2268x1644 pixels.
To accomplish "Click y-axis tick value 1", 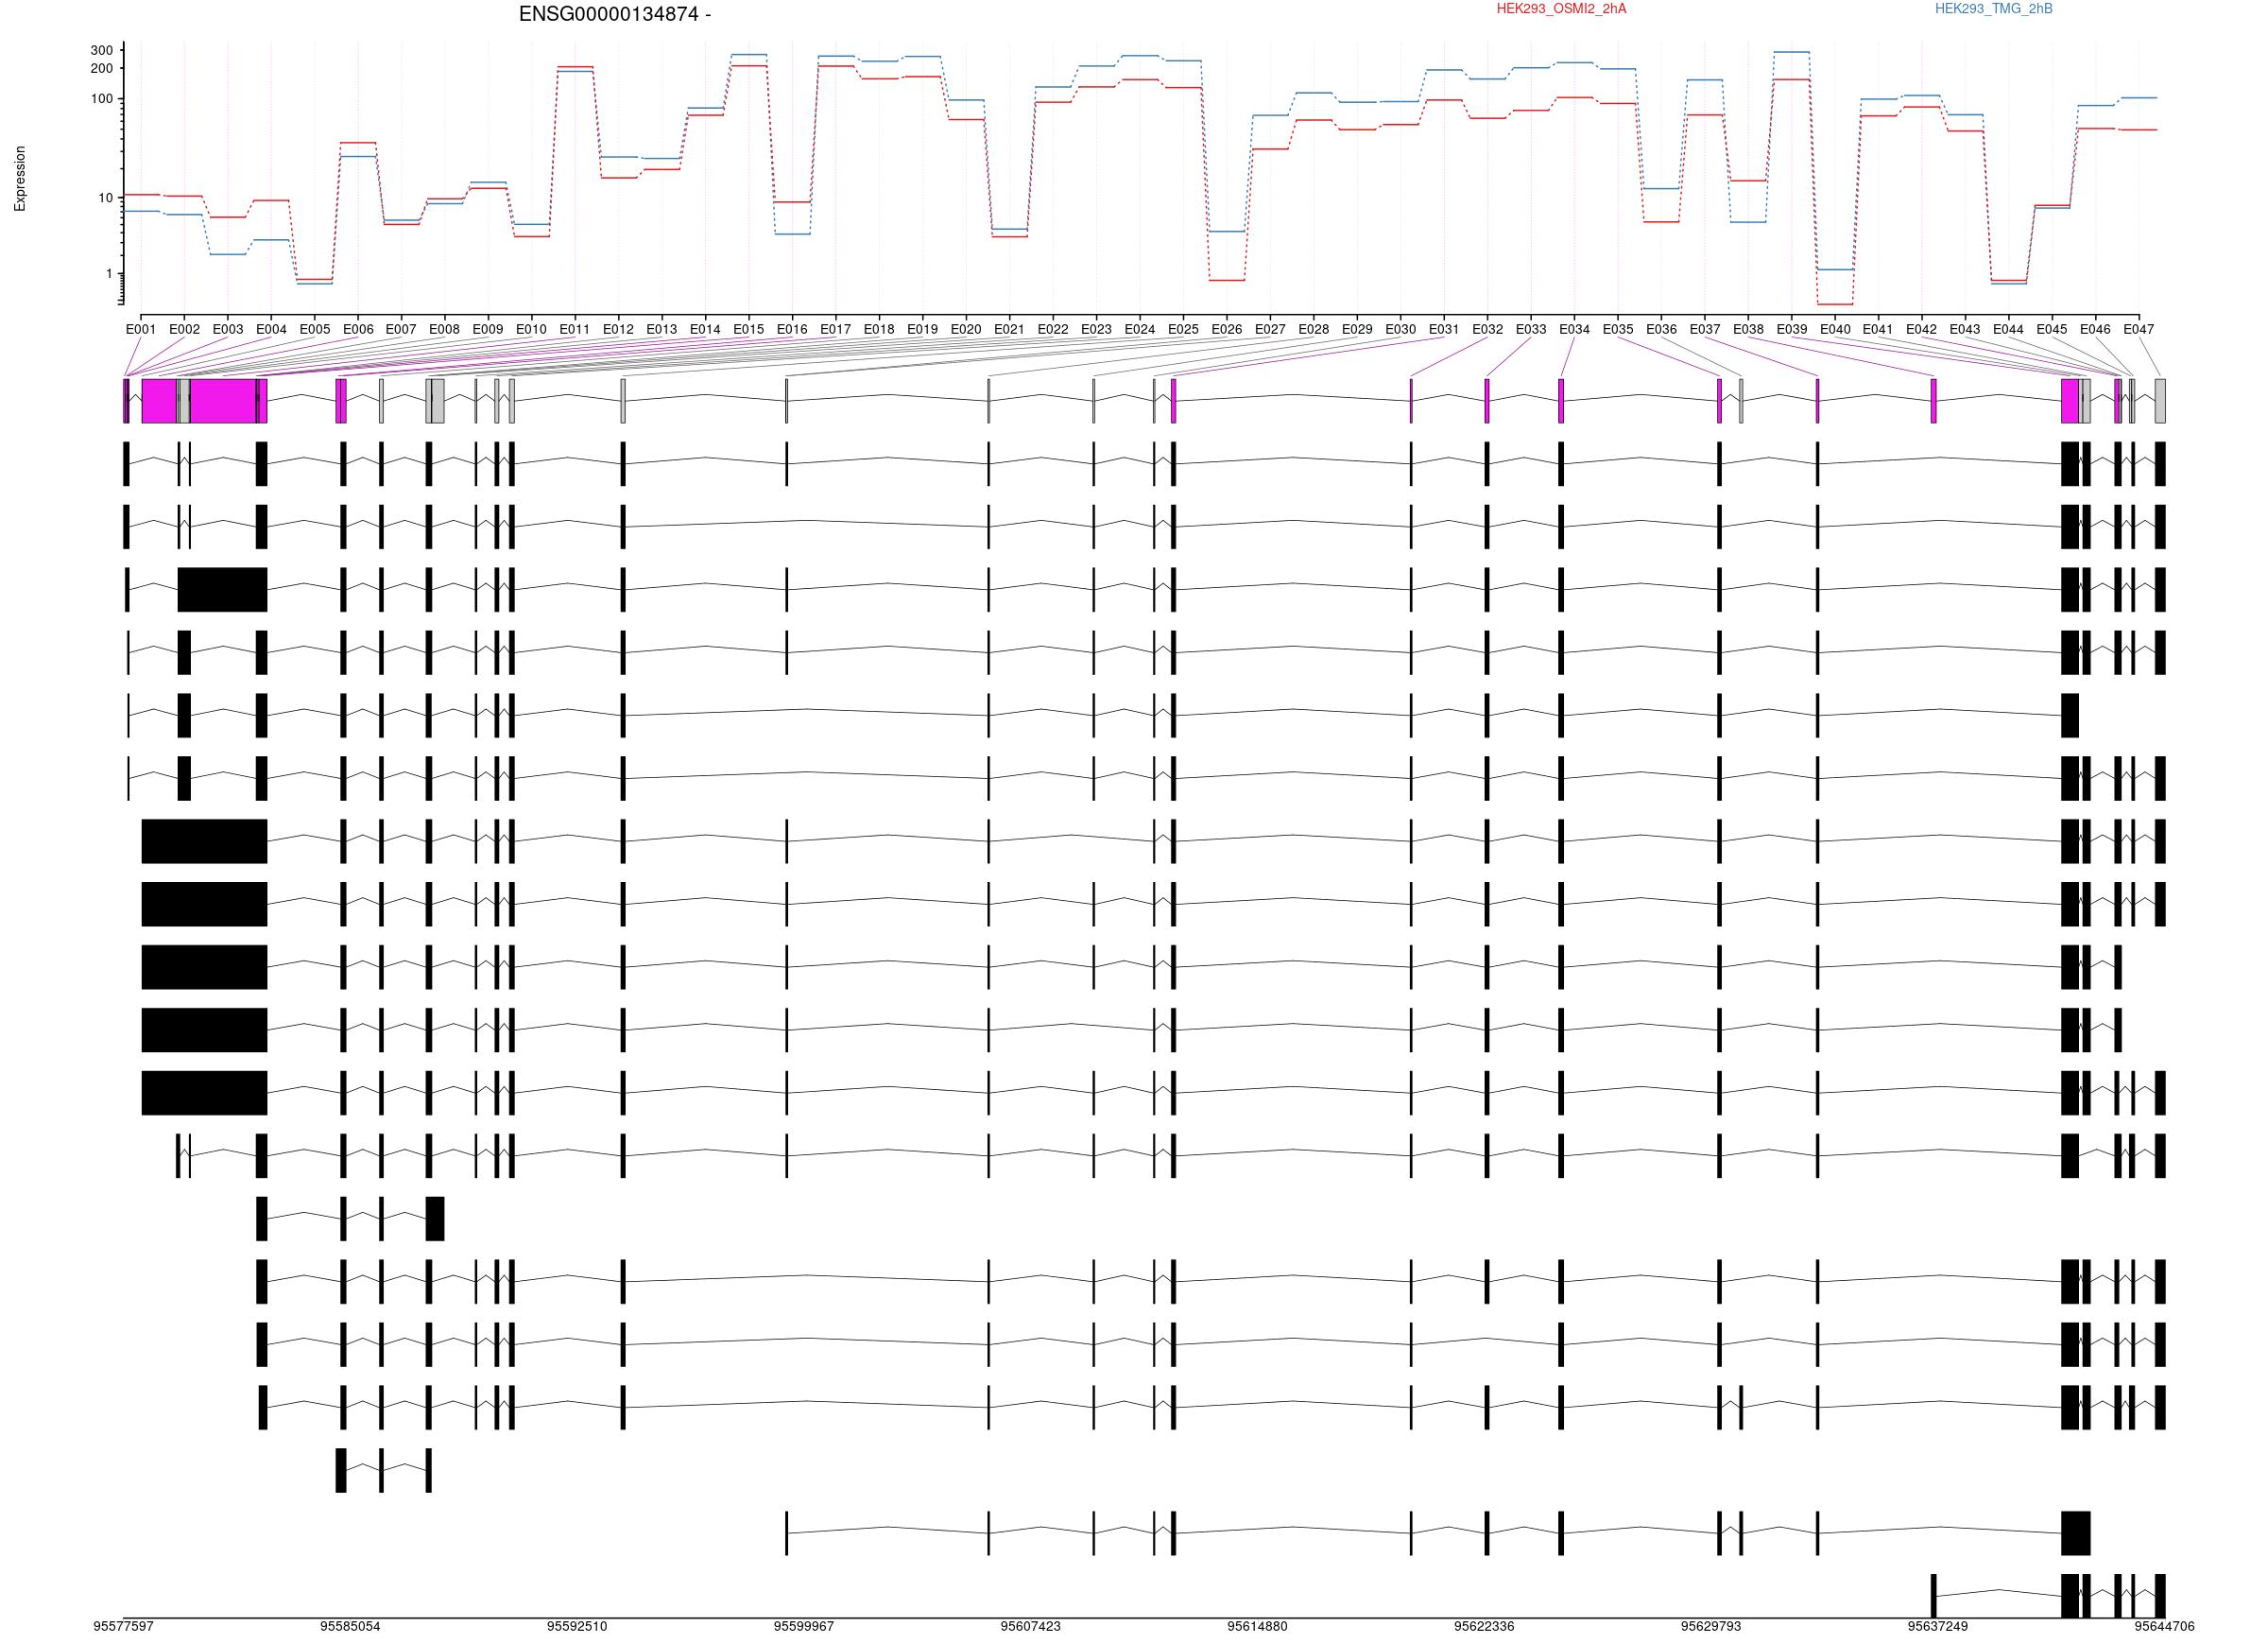I will pos(110,274).
